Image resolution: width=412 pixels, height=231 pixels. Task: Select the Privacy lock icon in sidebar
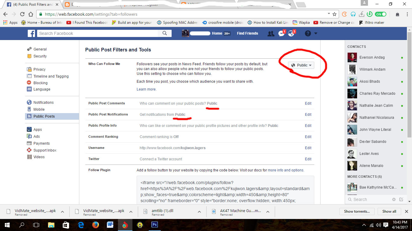pos(29,69)
